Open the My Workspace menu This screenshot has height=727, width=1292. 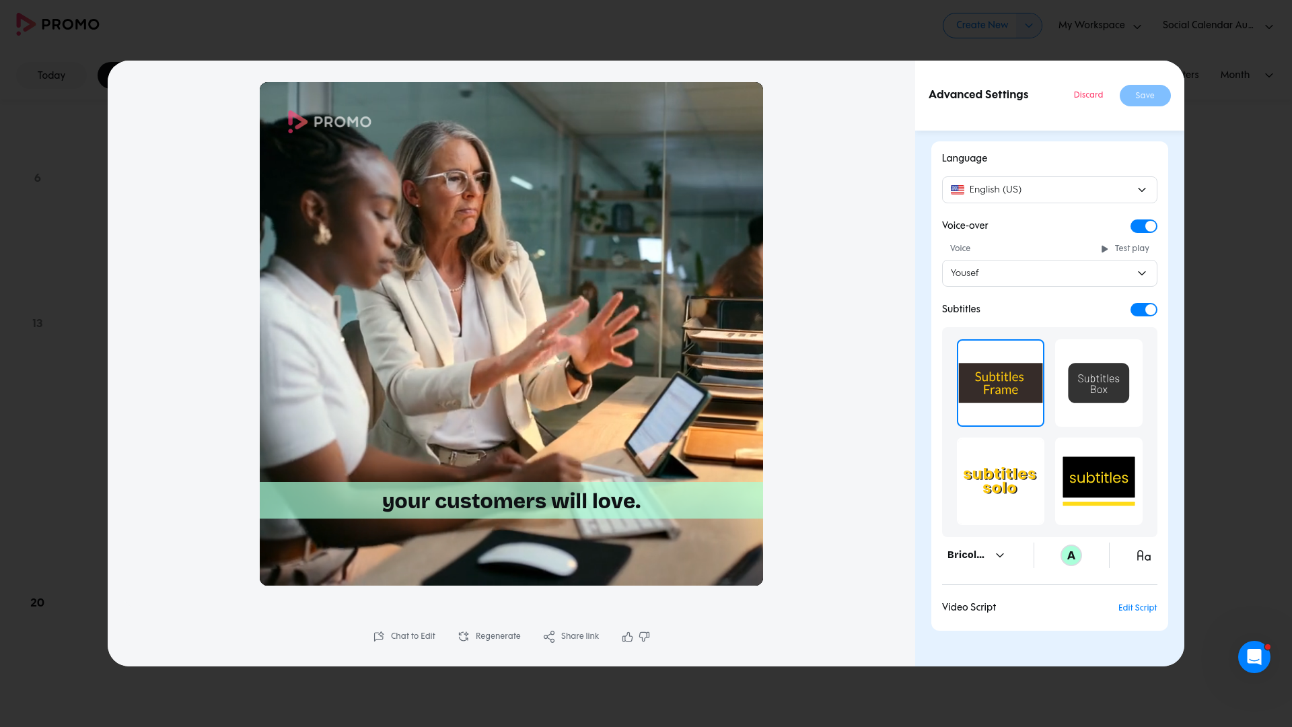(x=1100, y=26)
